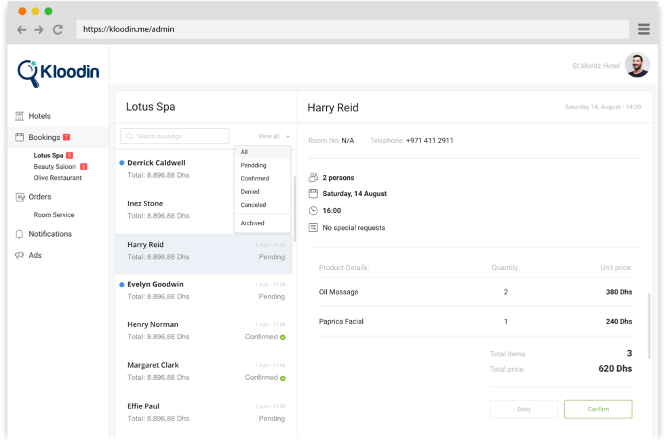Filter bookings by Denied status
Image resolution: width=666 pixels, height=445 pixels.
tap(262, 192)
